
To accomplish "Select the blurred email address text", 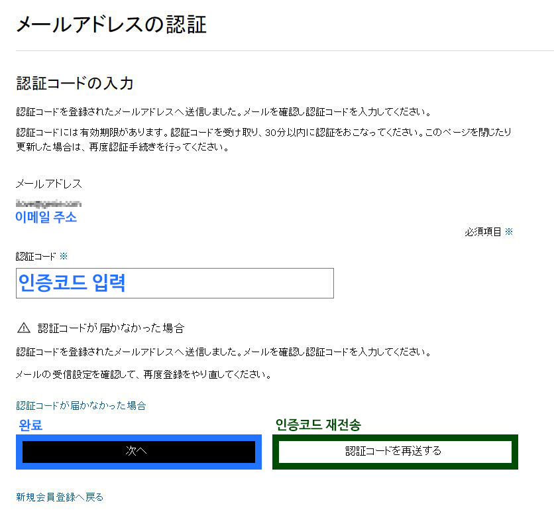I will coord(48,204).
